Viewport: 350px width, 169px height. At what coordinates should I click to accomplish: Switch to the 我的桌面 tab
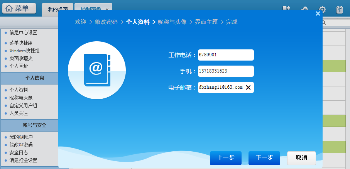tap(58, 9)
